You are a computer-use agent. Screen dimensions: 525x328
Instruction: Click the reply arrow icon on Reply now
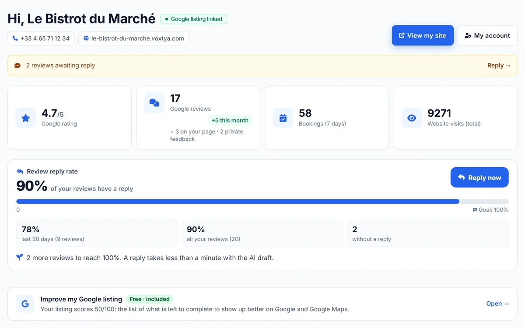tap(461, 178)
